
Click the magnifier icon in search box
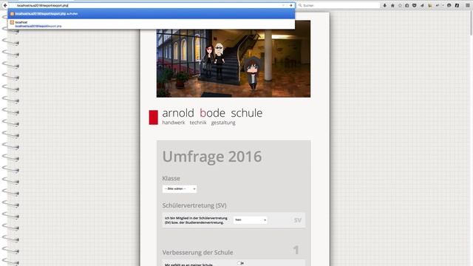(300, 5)
